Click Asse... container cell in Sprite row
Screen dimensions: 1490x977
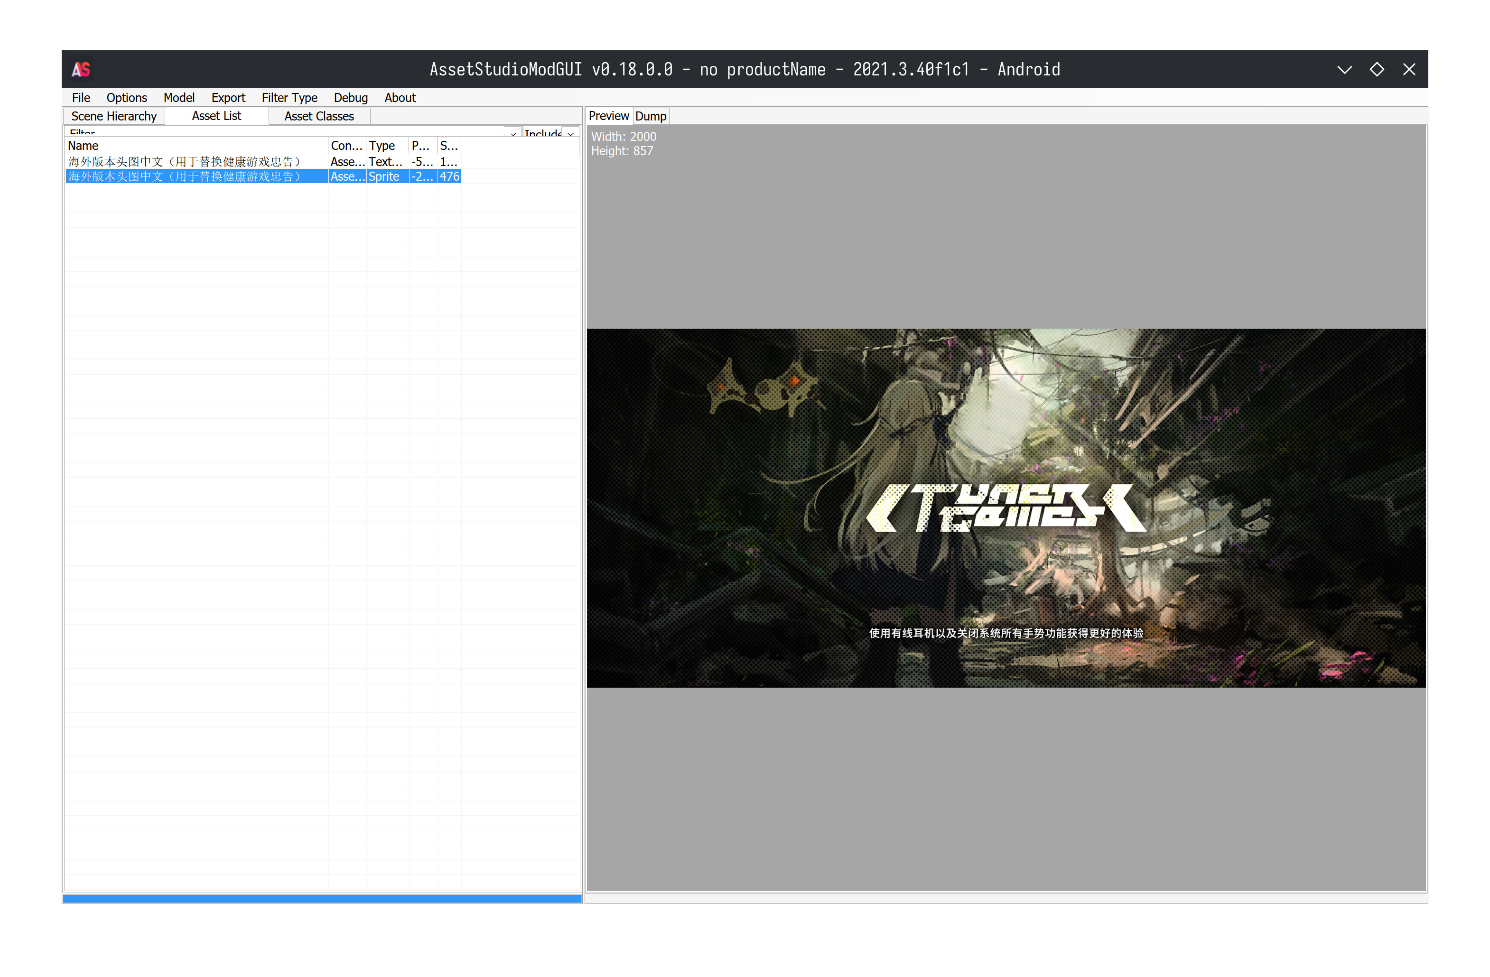tap(347, 176)
